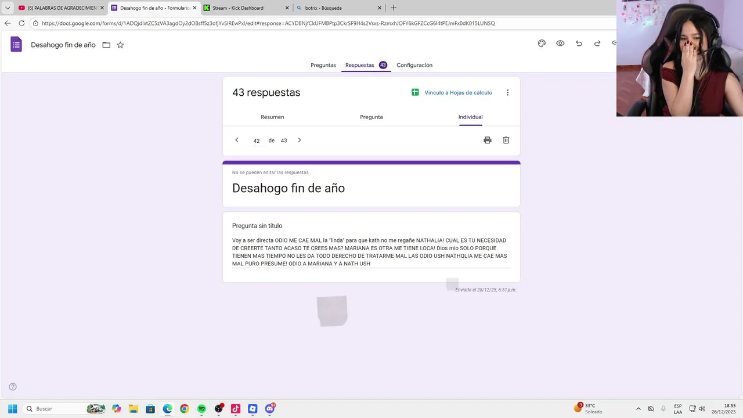Undo the last action
Image resolution: width=743 pixels, height=418 pixels.
click(x=579, y=44)
